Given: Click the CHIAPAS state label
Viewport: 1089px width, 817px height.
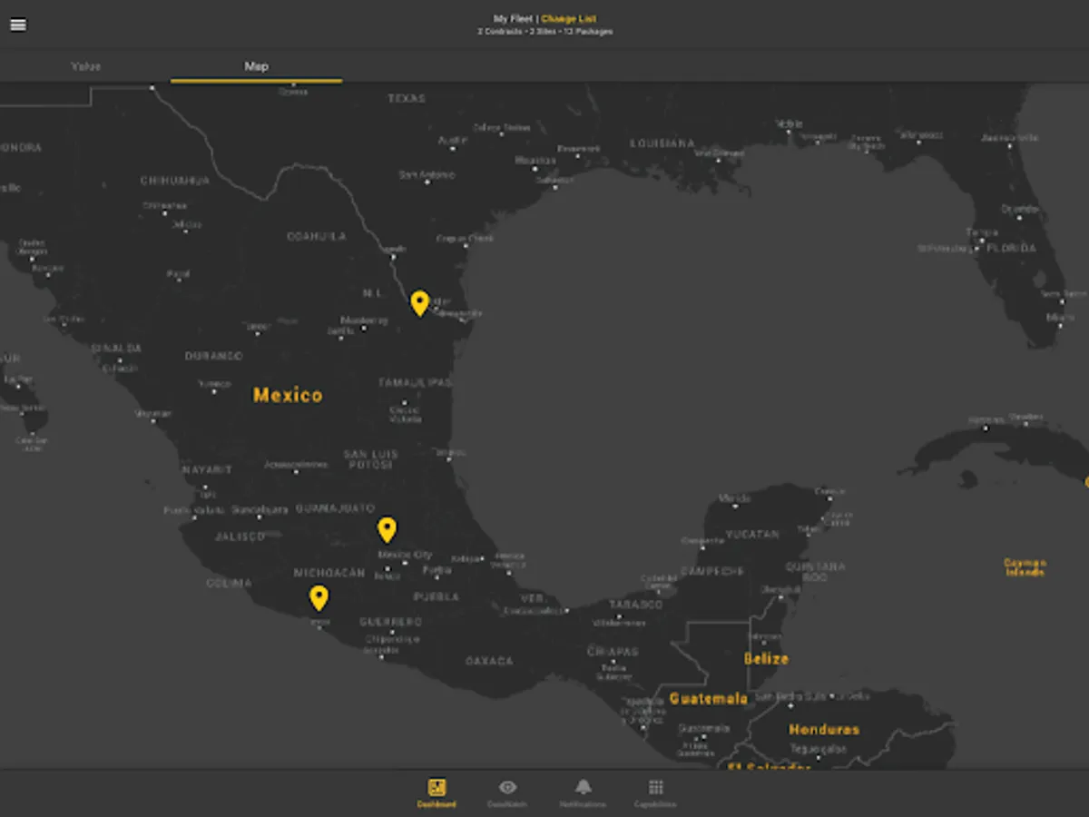Looking at the screenshot, I should pyautogui.click(x=613, y=652).
